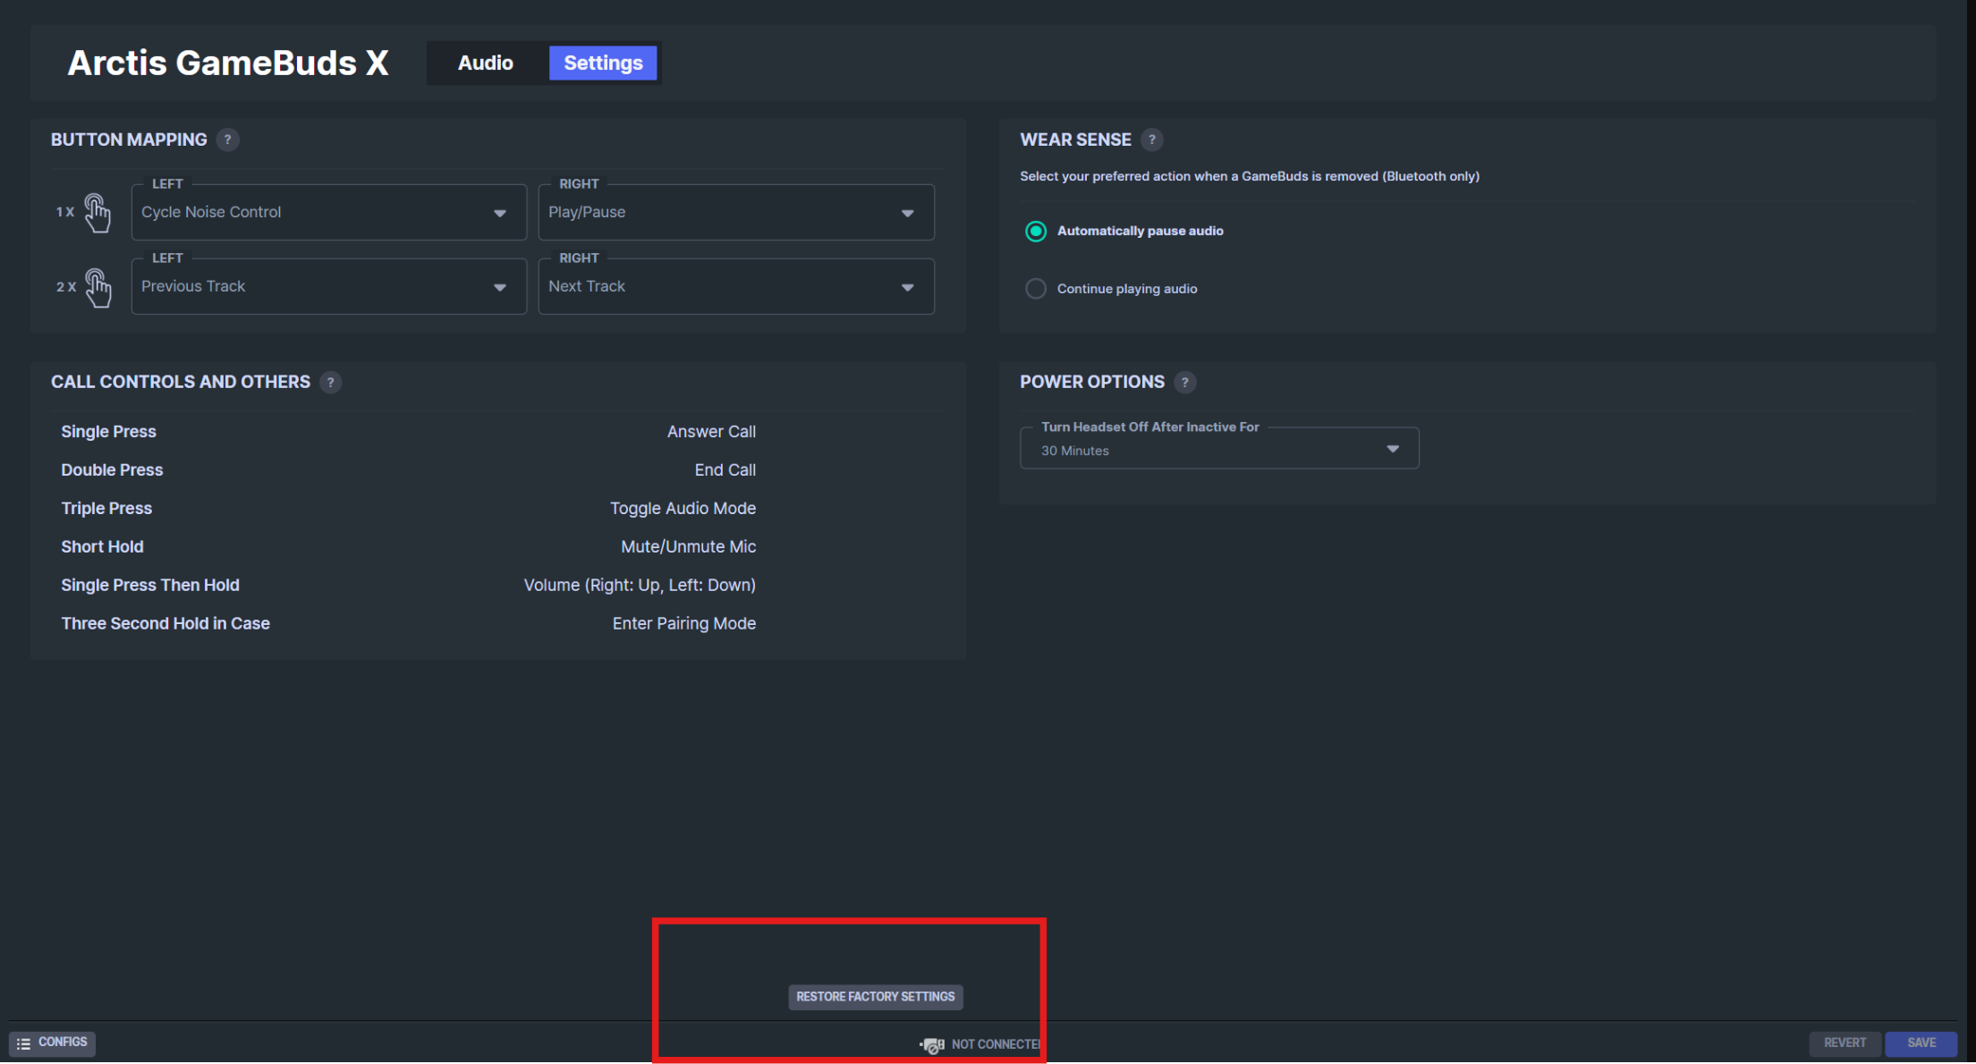Open the 2x Right Next Track dropdown
Screen dimensions: 1976x1064
click(x=736, y=287)
